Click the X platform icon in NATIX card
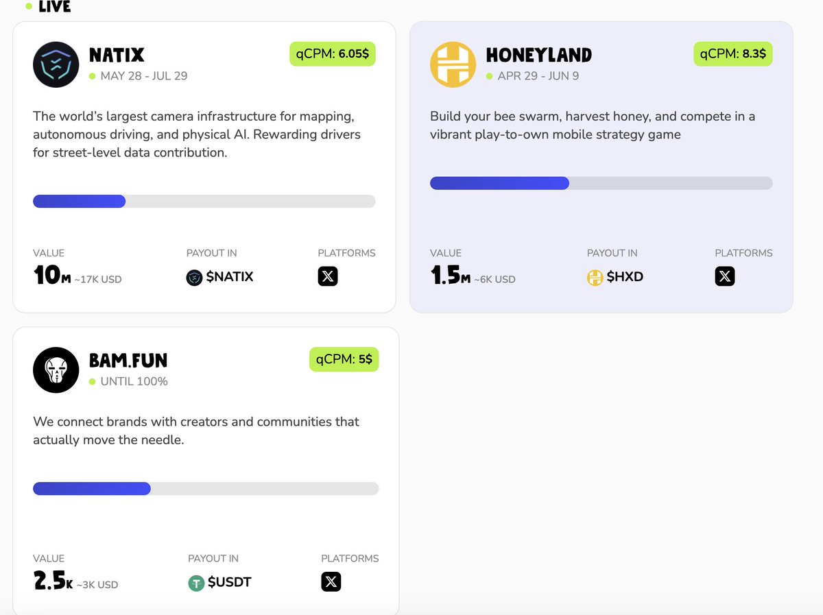The height and width of the screenshot is (615, 823). click(x=328, y=276)
